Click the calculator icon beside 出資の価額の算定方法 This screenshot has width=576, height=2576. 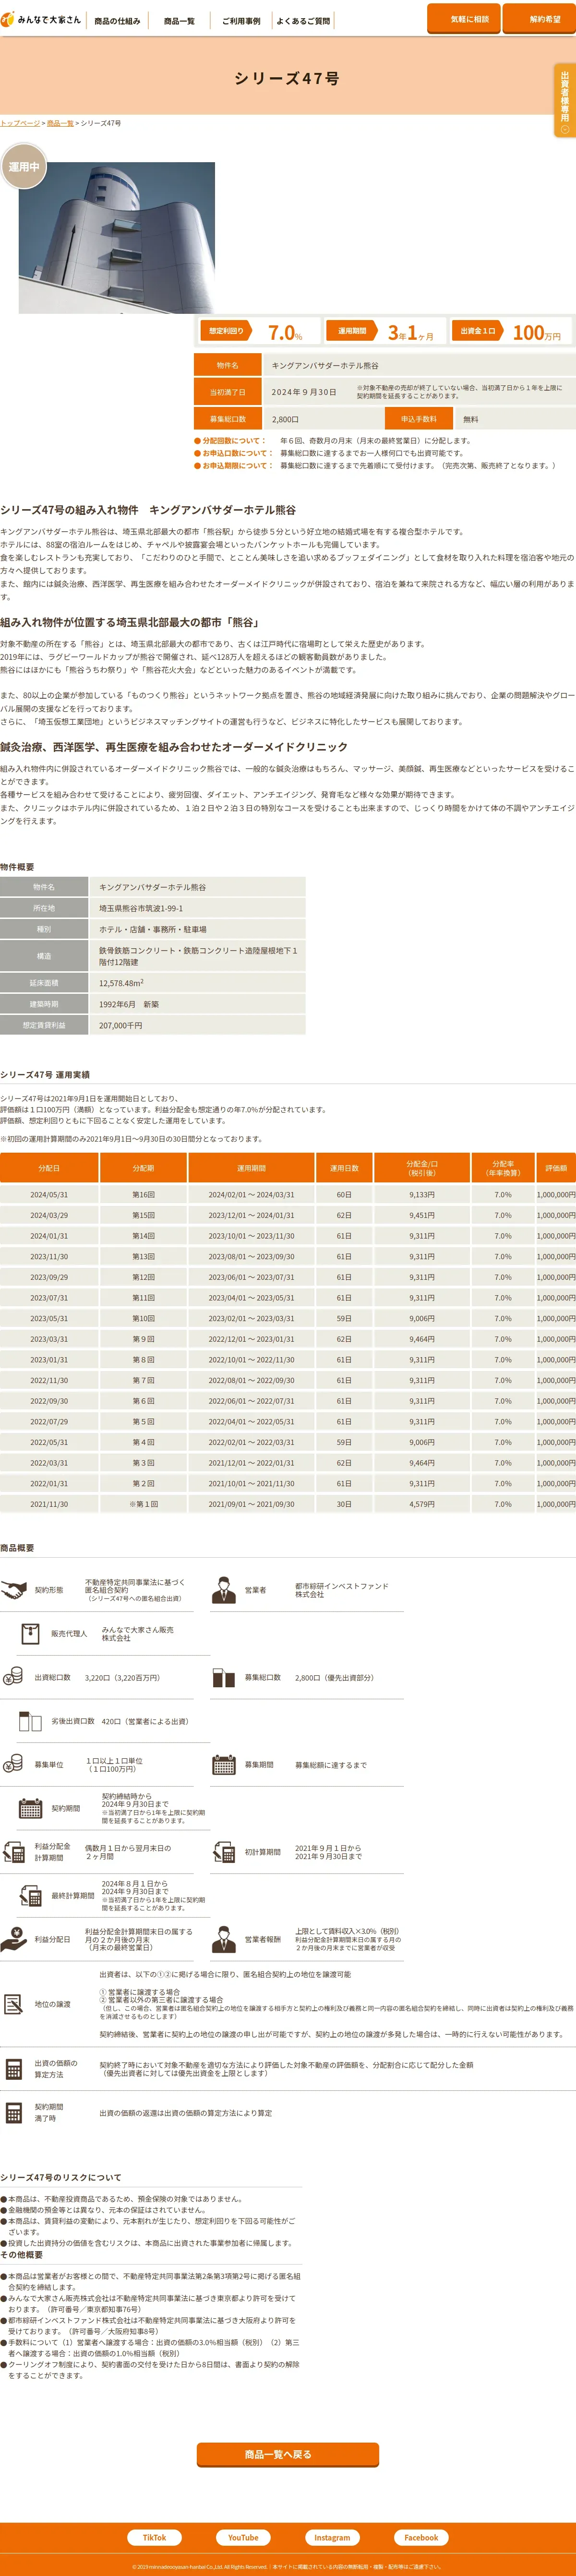14,2069
